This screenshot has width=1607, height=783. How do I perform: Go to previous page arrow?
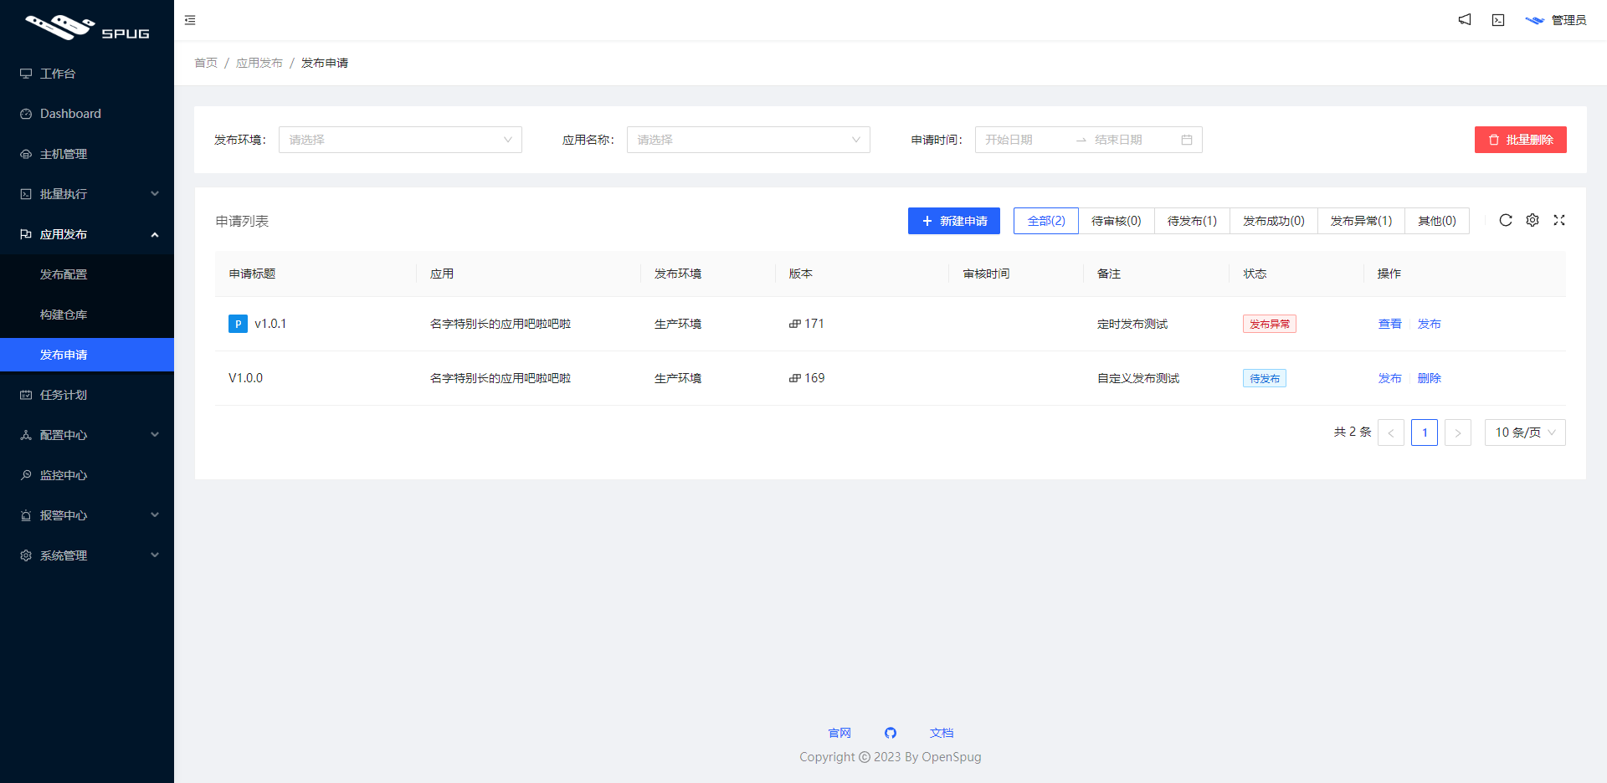1391,432
